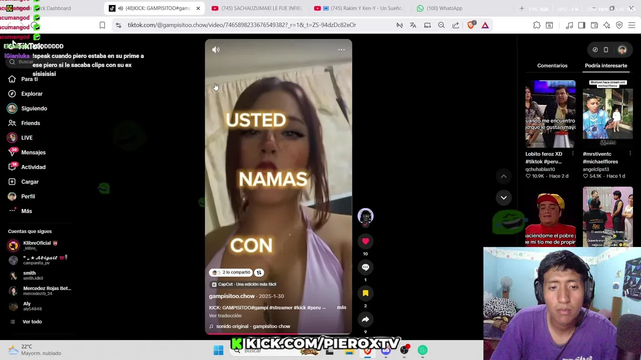Save the video with the bookmark icon
Viewport: 641px width, 360px height.
[x=366, y=293]
